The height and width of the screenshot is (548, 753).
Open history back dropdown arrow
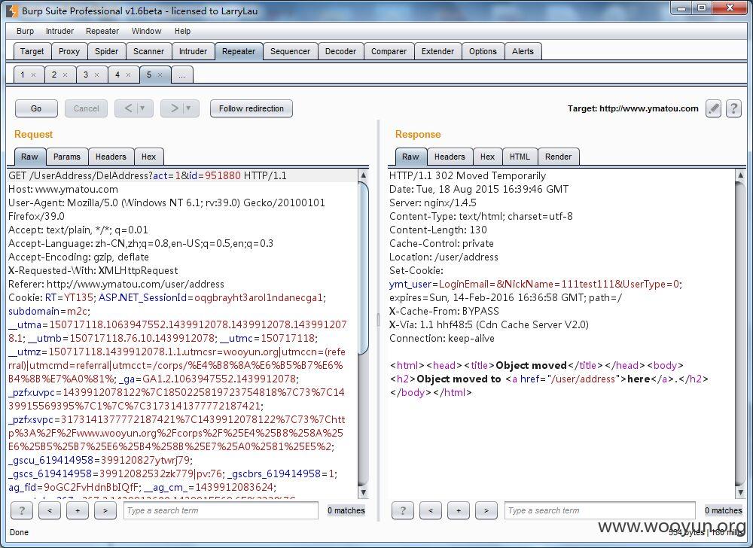point(142,108)
